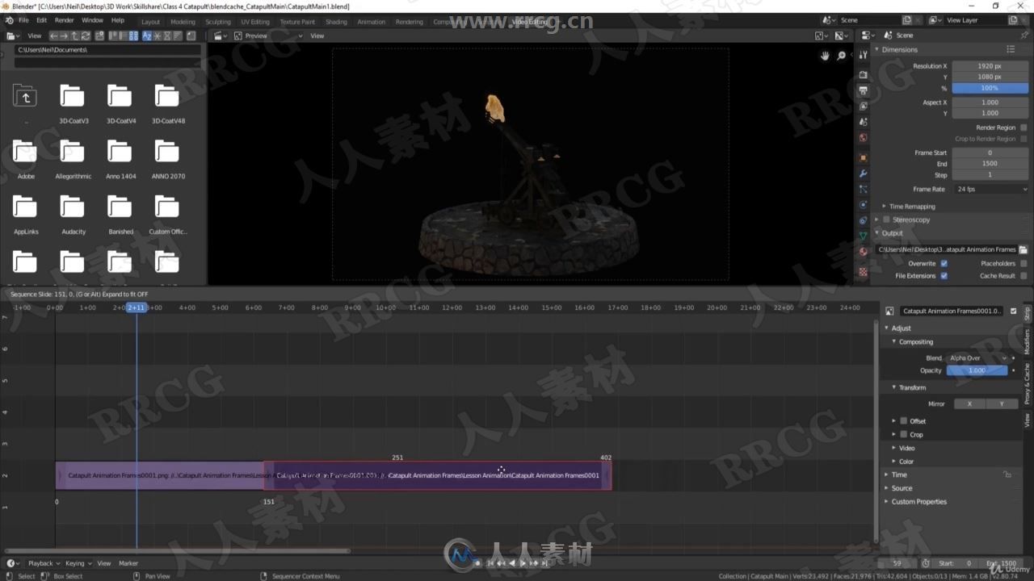This screenshot has width=1034, height=581.
Task: Toggle Overwrite checkbox
Action: (x=944, y=263)
